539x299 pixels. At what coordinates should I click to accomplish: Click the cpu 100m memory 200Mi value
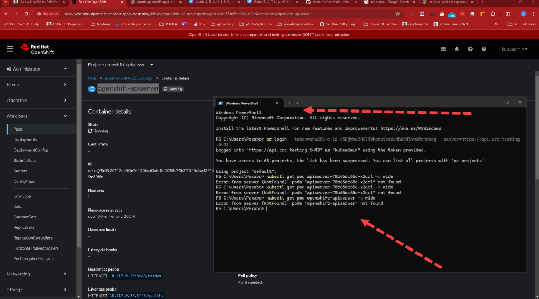click(x=112, y=216)
